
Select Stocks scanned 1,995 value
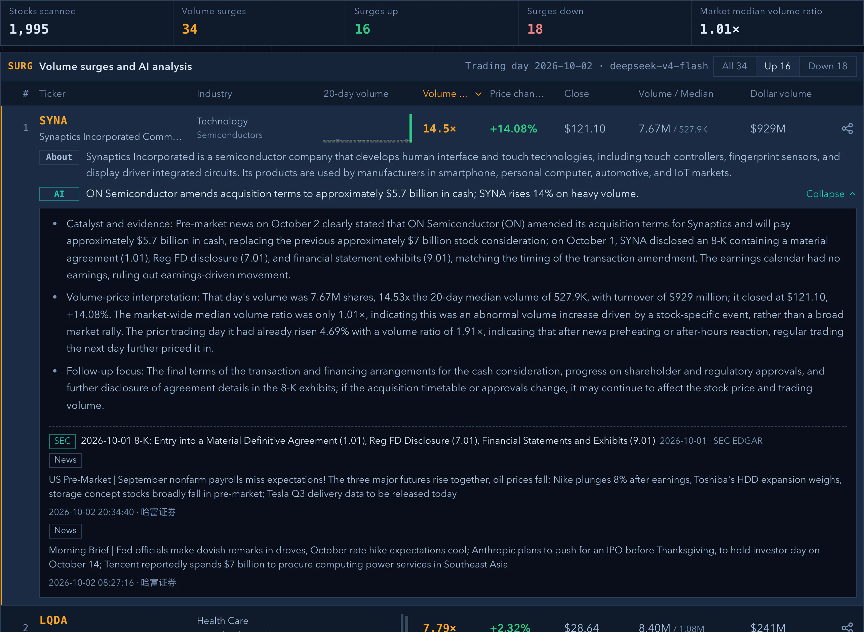[x=29, y=29]
